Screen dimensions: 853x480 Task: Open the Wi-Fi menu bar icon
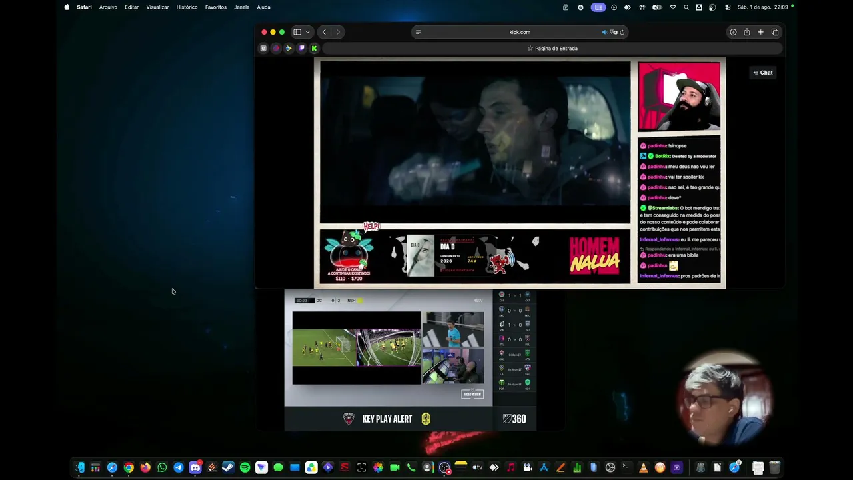point(673,7)
